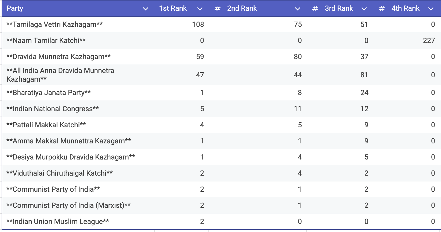Expand the 3rd Rank column dropdown chevron
The width and height of the screenshot is (441, 232).
pyautogui.click(x=364, y=9)
